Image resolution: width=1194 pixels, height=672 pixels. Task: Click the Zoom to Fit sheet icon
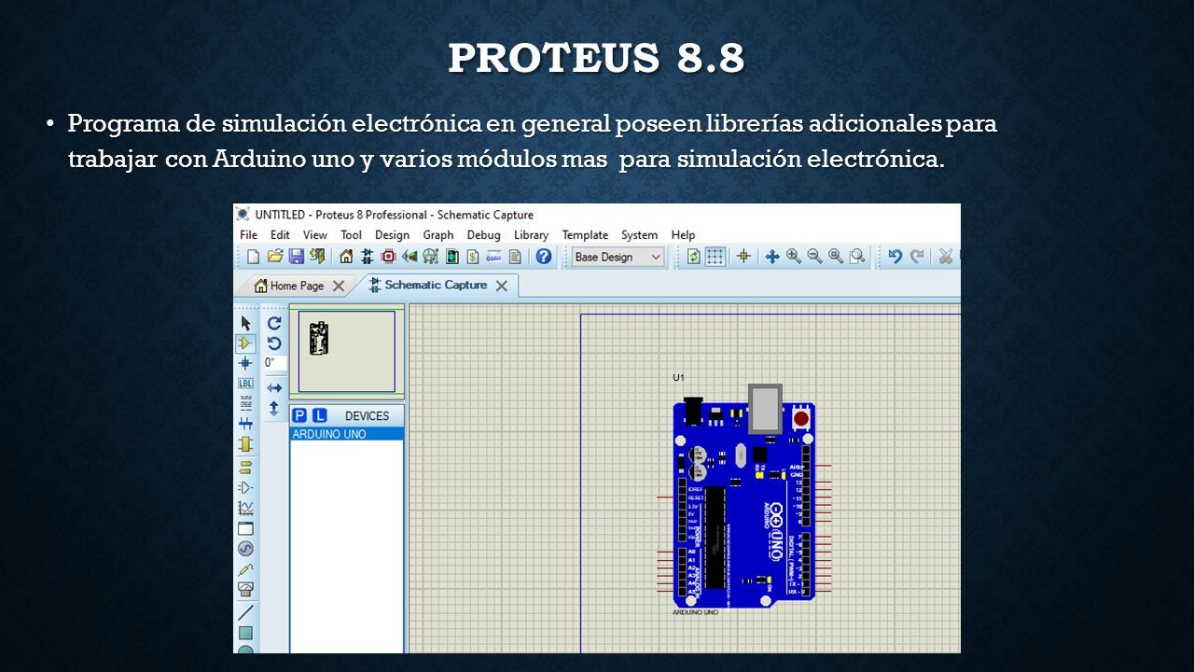(836, 257)
